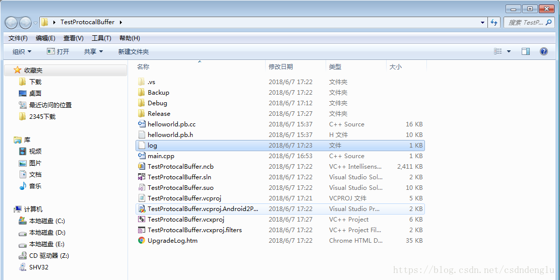
Task: Open the 编辑(E) menu
Action: click(x=45, y=38)
